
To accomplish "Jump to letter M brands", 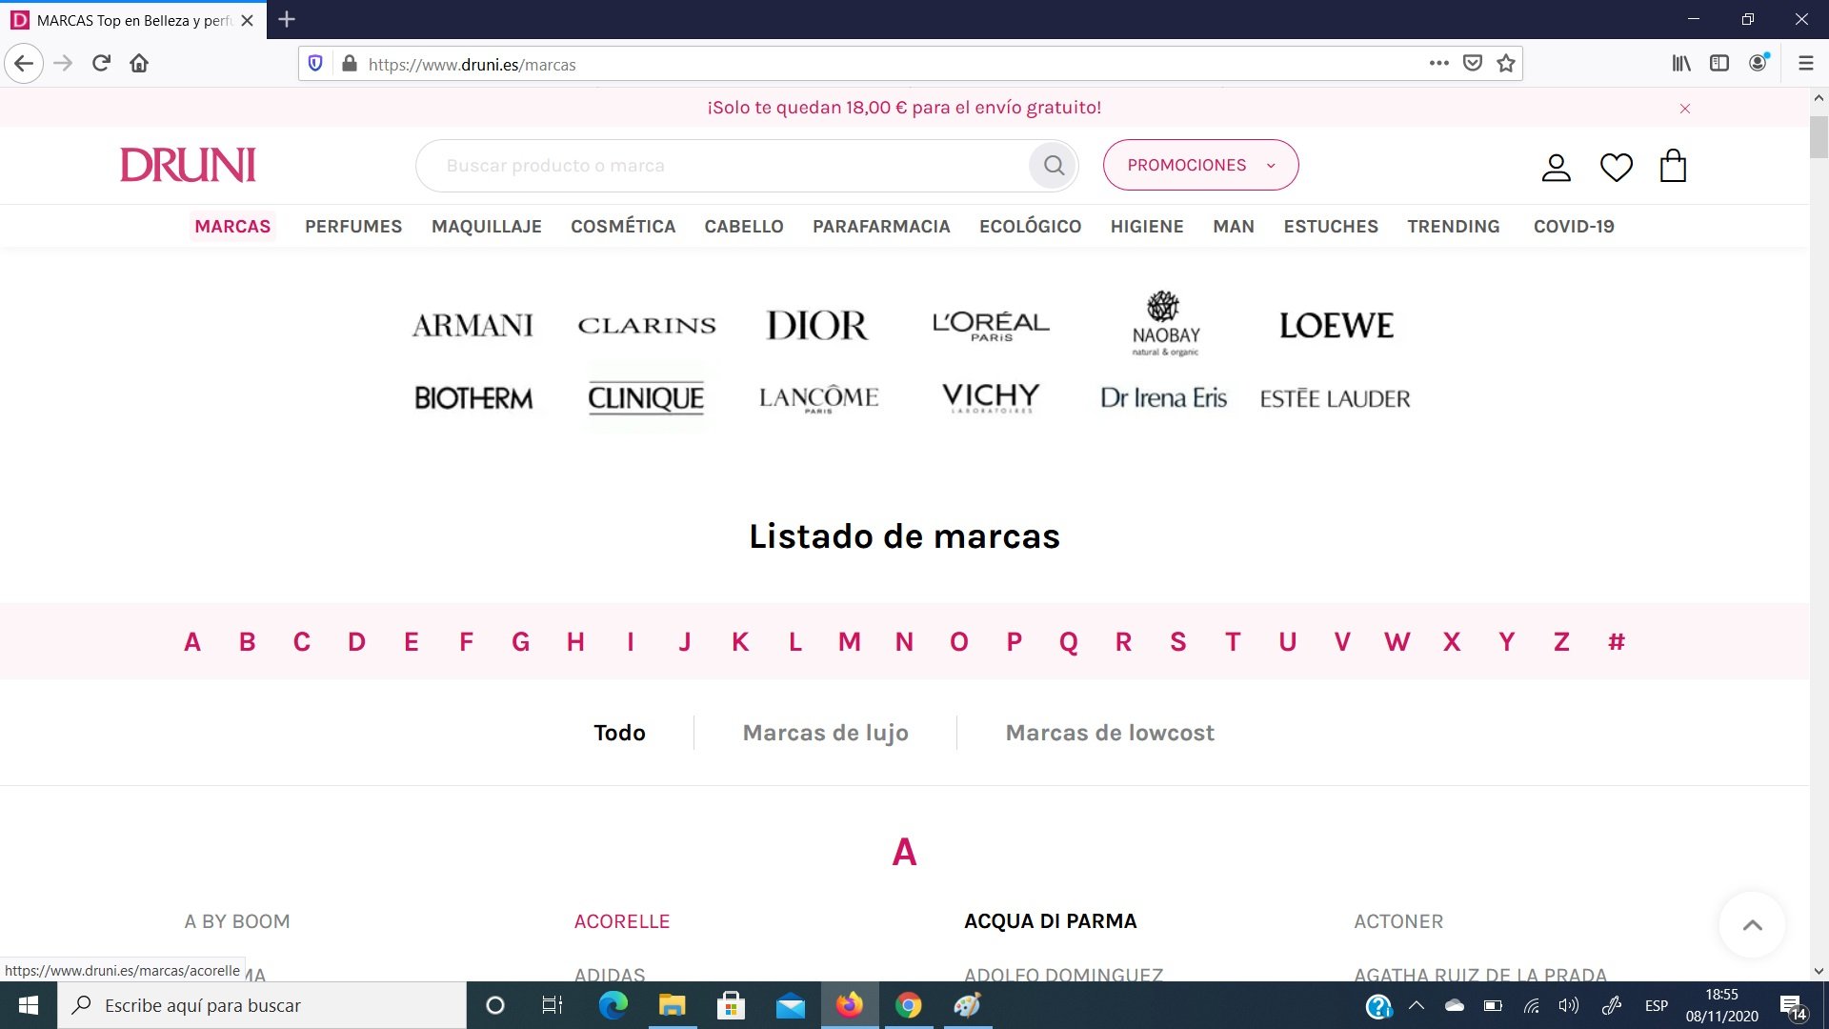I will 849,642.
